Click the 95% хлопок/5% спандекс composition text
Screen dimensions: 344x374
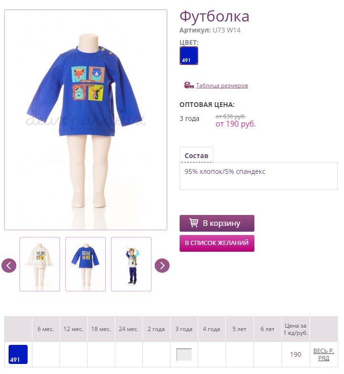(225, 171)
